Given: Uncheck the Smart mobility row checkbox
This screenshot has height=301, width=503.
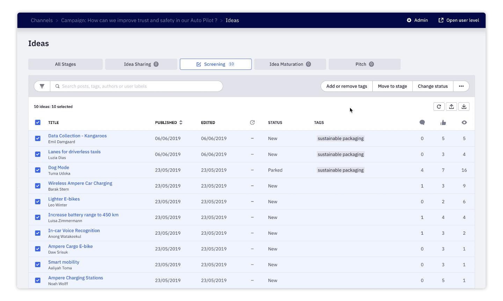Looking at the screenshot, I should tap(38, 264).
